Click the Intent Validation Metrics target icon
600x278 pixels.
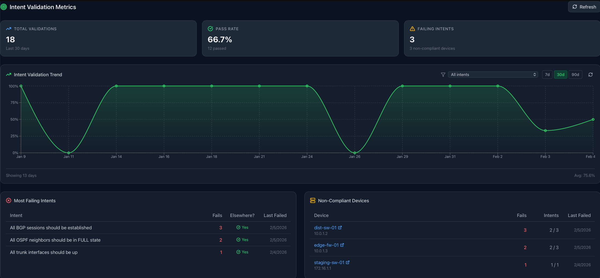click(4, 7)
